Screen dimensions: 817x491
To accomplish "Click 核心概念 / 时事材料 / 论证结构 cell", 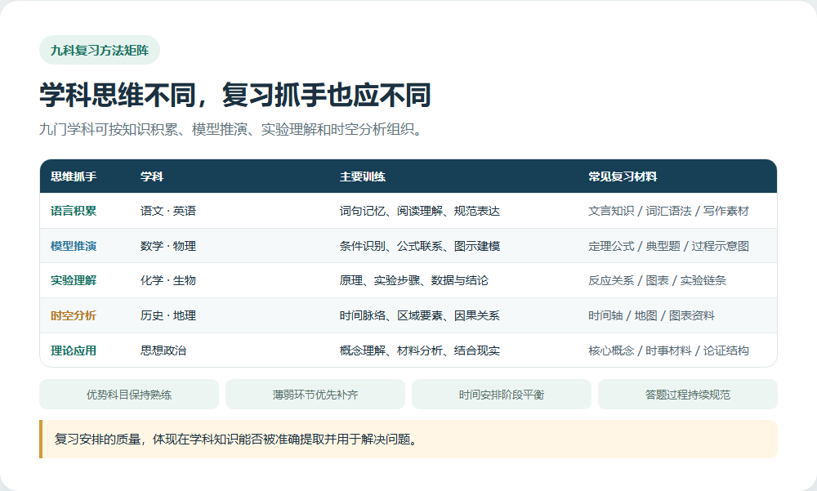I will point(668,350).
